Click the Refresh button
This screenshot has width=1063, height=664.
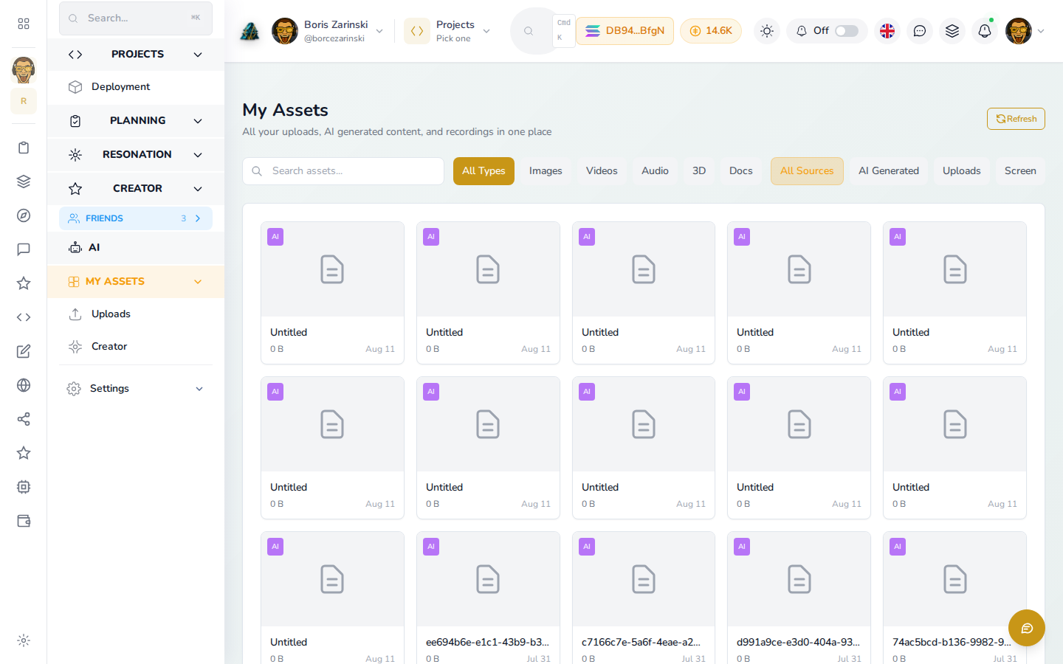pyautogui.click(x=1016, y=119)
